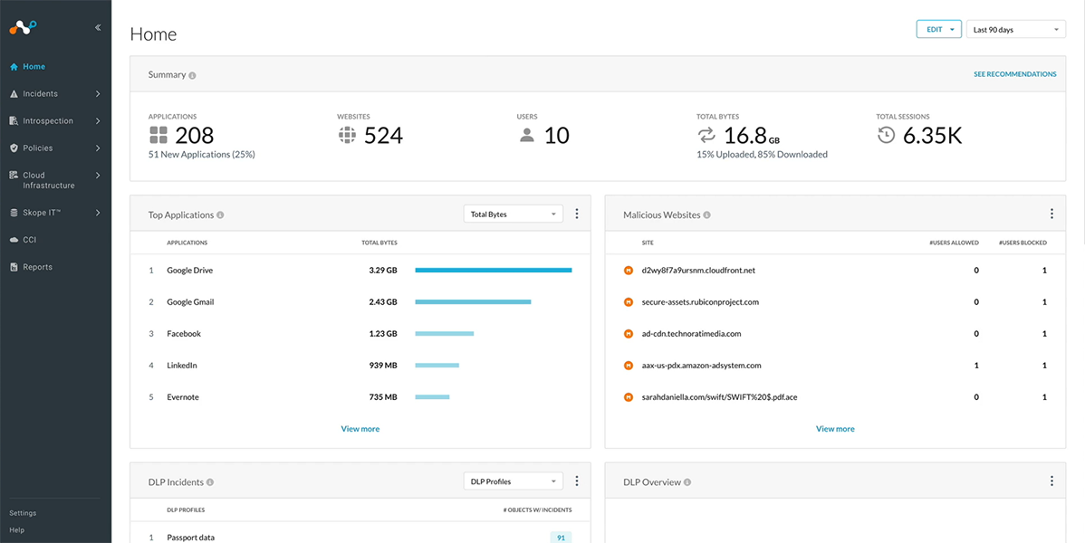
Task: Click malicious icon beside aax-us-pdx.amazon-adsystem.com
Action: [x=629, y=366]
